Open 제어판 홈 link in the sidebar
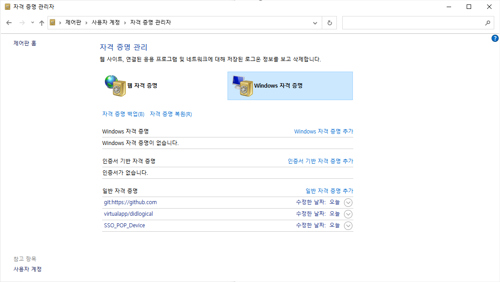500x282 pixels. [x=25, y=43]
